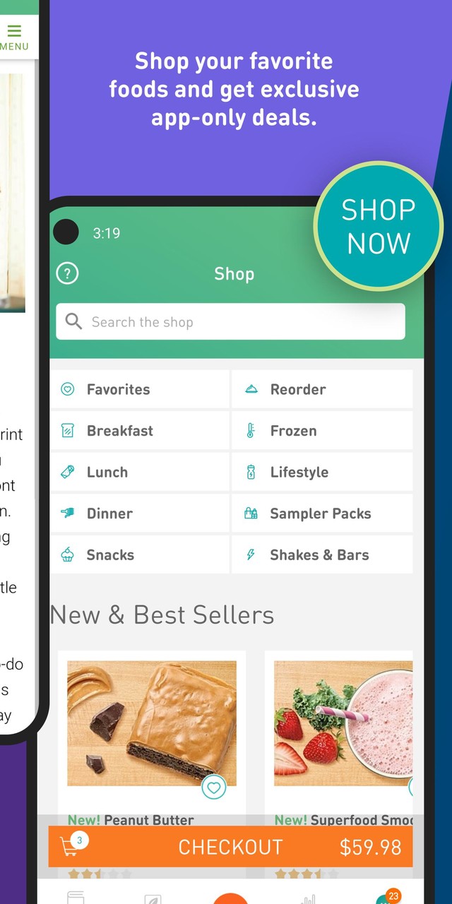
Task: Open the Reorder category
Action: (322, 389)
